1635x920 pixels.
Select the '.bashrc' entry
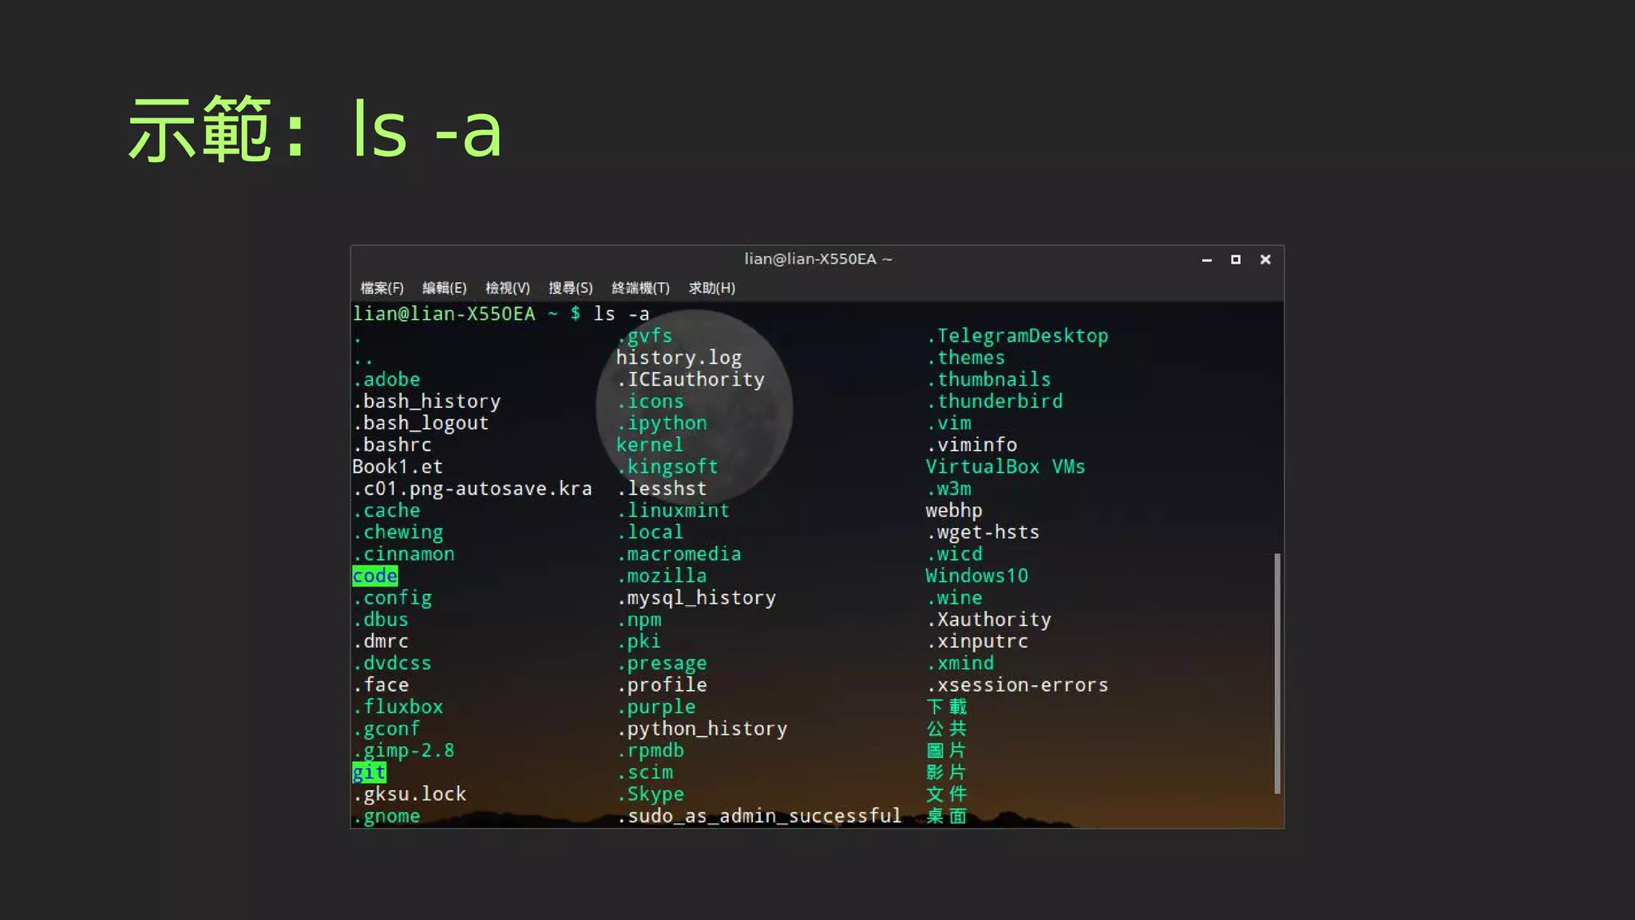click(392, 445)
